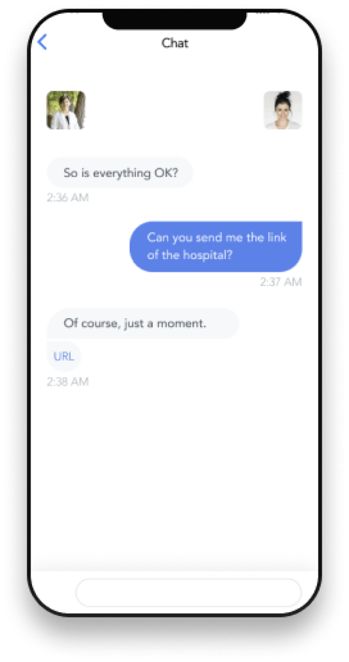Open the right user's profile photo
The height and width of the screenshot is (662, 349).
point(283,110)
